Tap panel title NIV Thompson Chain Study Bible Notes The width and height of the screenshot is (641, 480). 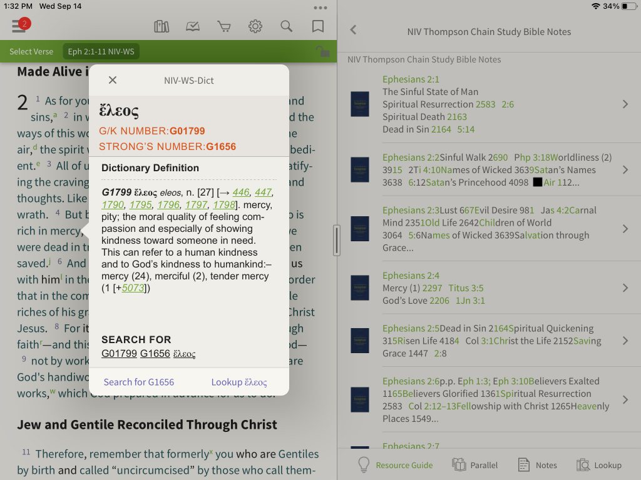[x=489, y=31]
